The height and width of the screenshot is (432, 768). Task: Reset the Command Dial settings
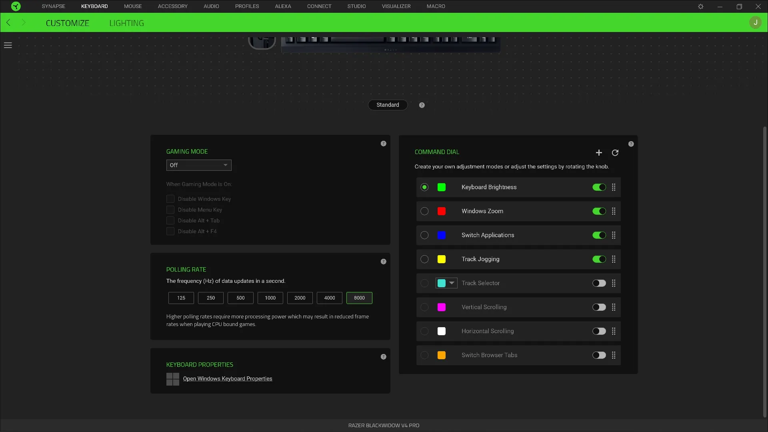615,153
